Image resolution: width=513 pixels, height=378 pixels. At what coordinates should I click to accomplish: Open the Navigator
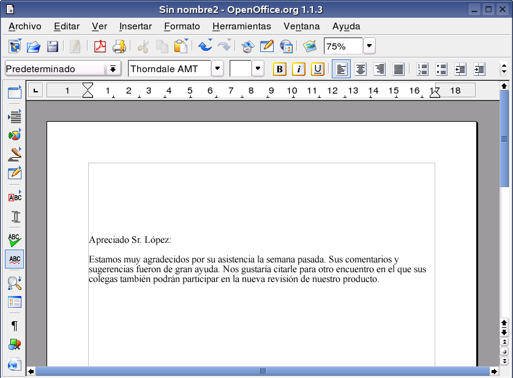point(248,46)
